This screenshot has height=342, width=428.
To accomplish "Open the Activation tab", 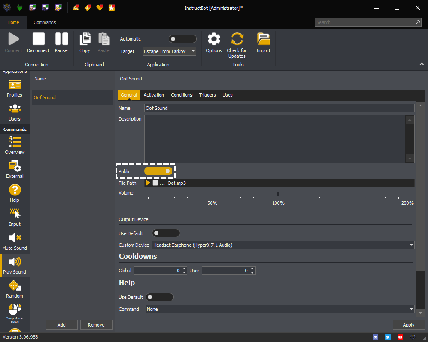I will 154,95.
